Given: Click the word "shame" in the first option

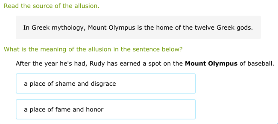Looking at the screenshot, I should coord(68,84).
